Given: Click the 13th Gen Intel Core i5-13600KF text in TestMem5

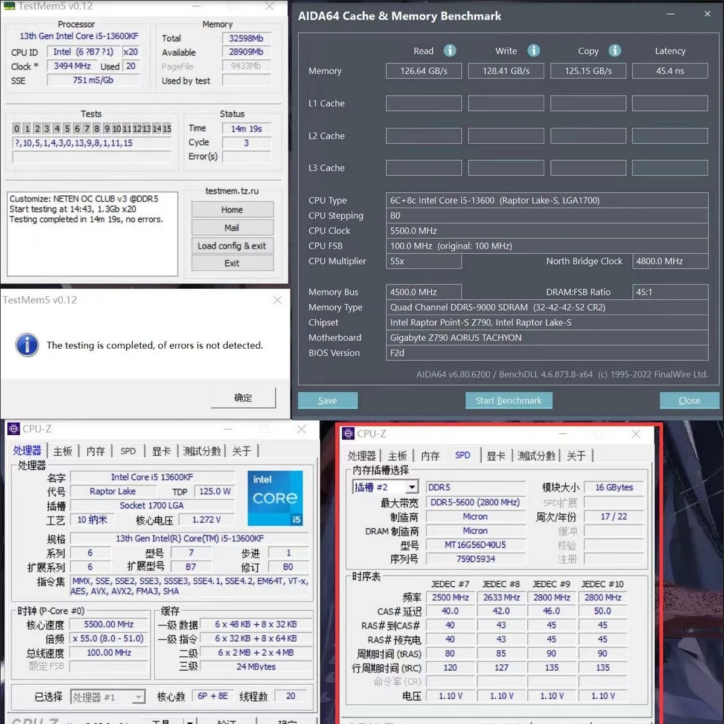Looking at the screenshot, I should point(79,36).
